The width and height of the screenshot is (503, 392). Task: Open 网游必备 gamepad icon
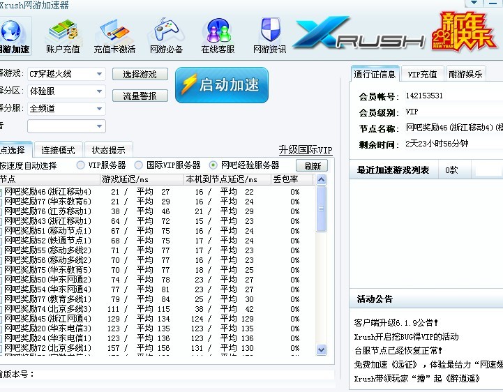166,36
